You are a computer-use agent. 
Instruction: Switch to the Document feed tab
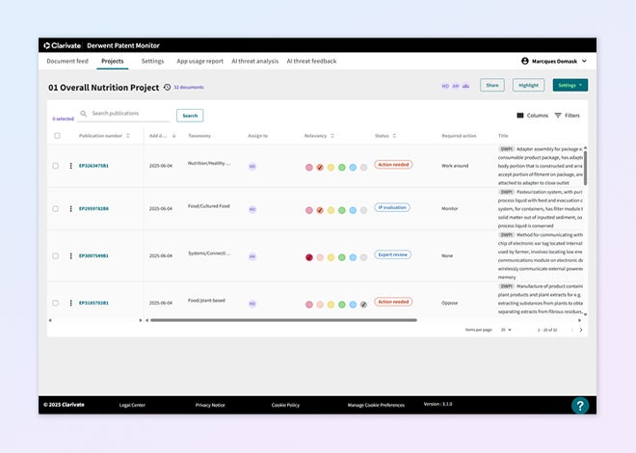click(x=67, y=61)
